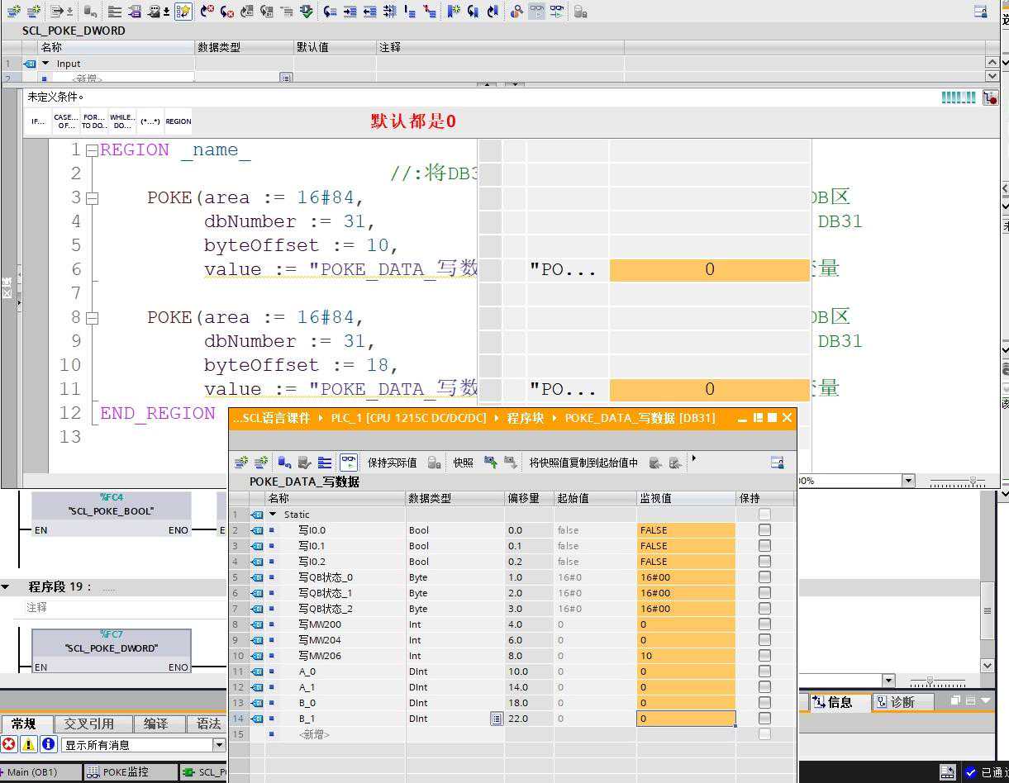Click the warning filter icon in message panel
This screenshot has height=783, width=1009.
(x=29, y=745)
